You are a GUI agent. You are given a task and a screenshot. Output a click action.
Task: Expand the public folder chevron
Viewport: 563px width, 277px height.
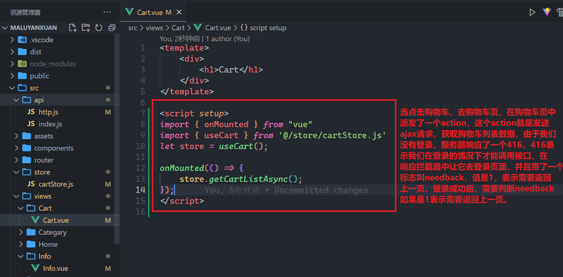pos(12,76)
